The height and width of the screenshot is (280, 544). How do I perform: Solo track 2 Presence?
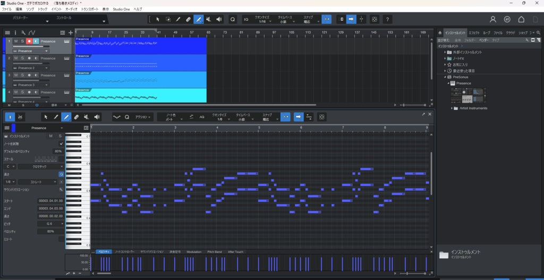pos(22,58)
